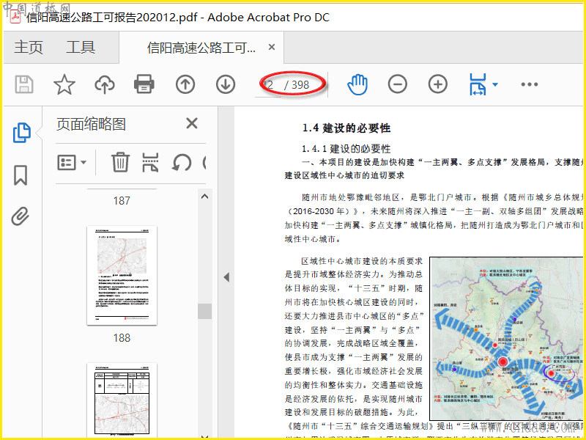The image size is (586, 440).
Task: Click the Save disk icon
Action: point(24,84)
